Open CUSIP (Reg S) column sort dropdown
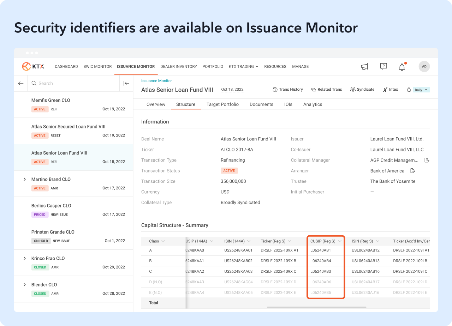This screenshot has width=452, height=326. (x=340, y=241)
